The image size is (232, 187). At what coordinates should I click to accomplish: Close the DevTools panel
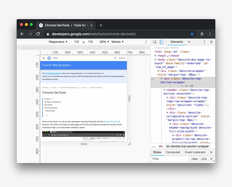211,42
